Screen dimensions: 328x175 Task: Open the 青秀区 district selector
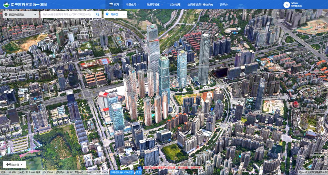click(x=115, y=14)
